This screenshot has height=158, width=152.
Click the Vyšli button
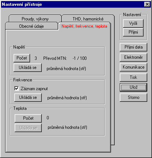pyautogui.click(x=133, y=23)
